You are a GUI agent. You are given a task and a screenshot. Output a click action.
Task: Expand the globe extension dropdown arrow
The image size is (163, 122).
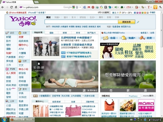point(112,7)
